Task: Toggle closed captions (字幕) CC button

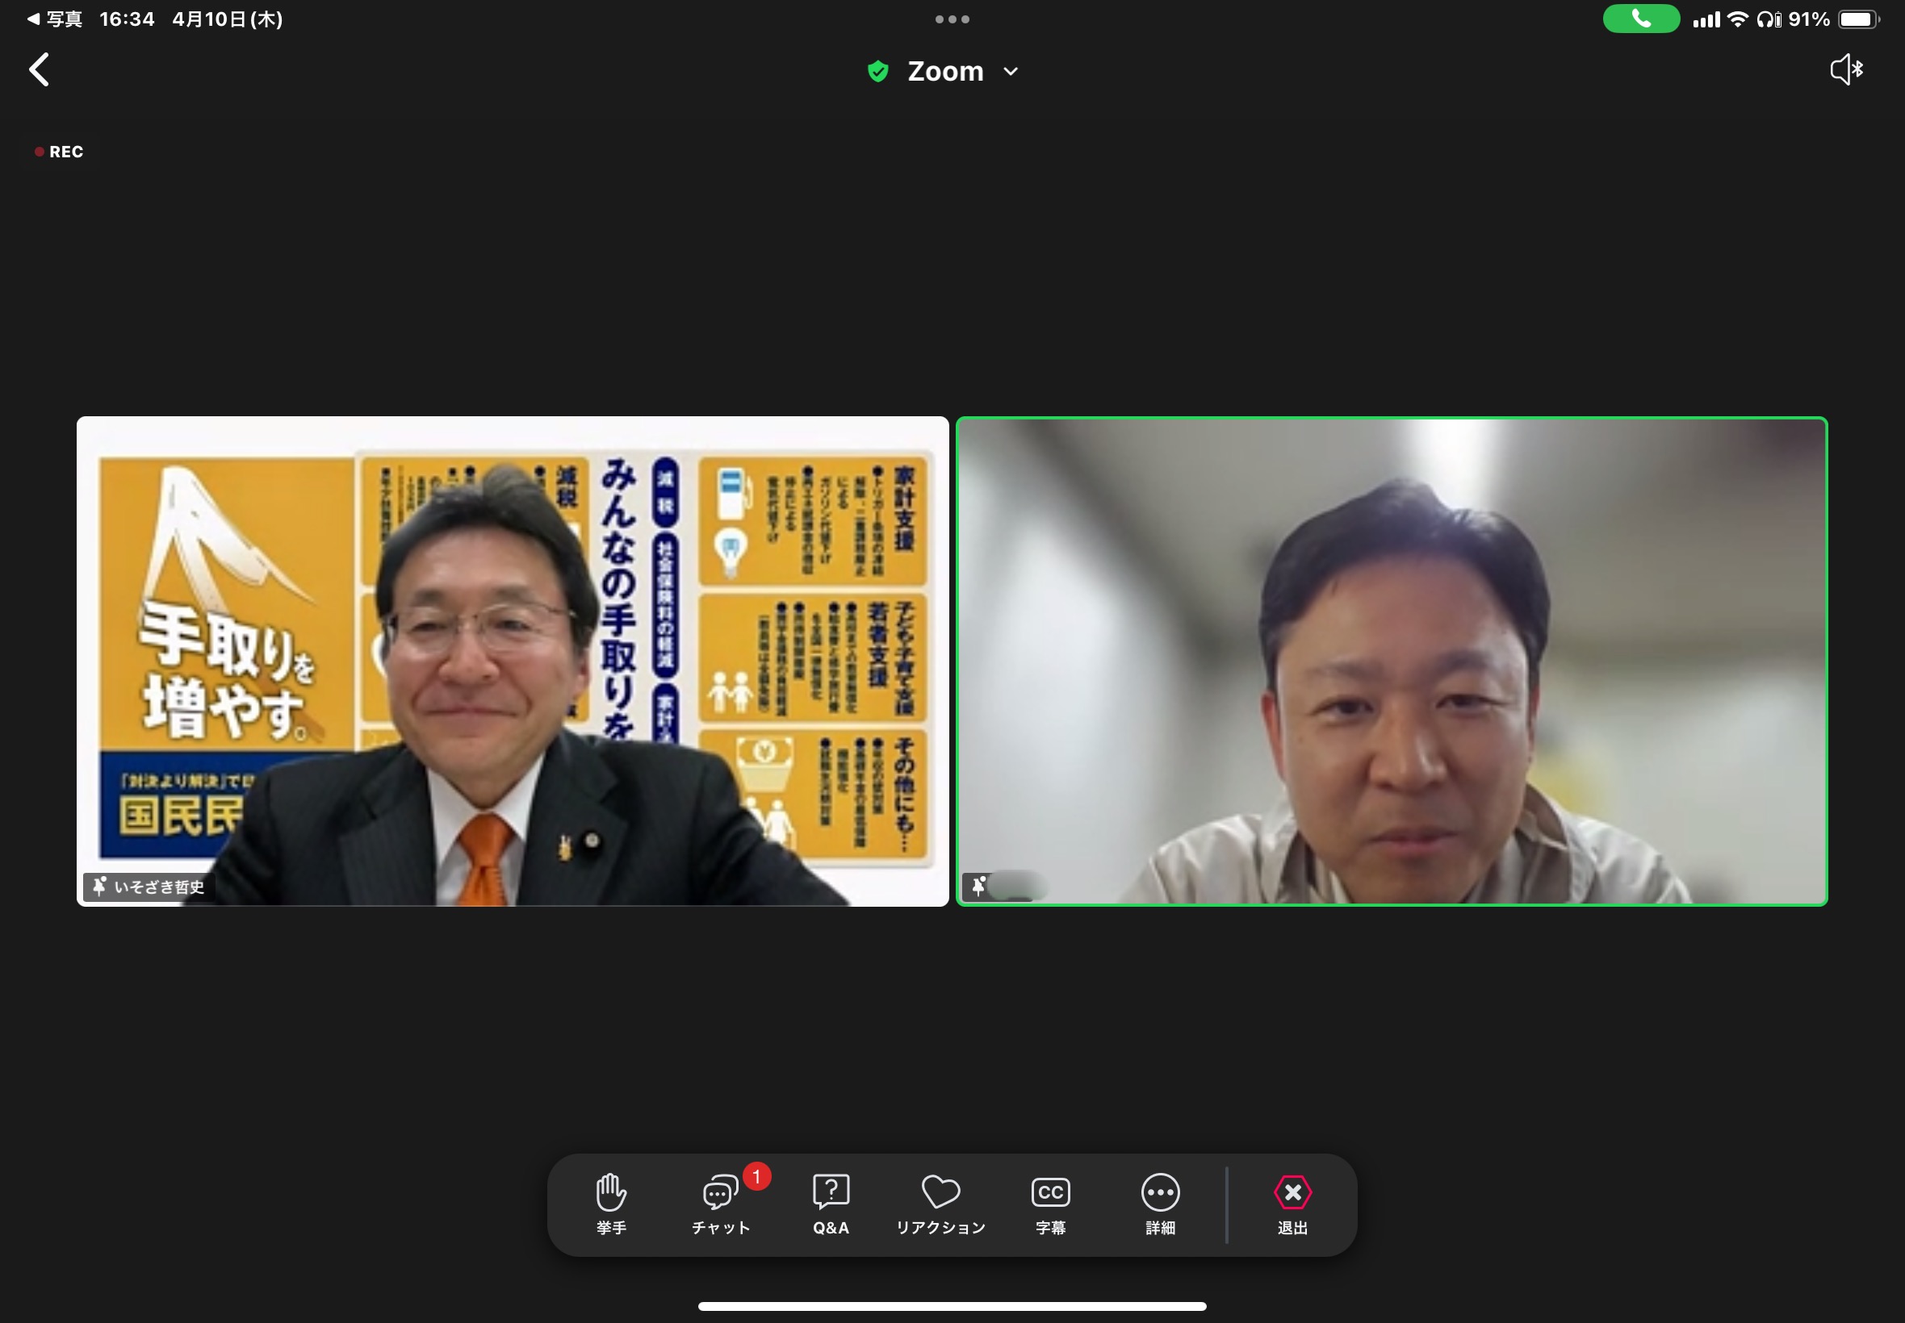Action: [1050, 1194]
